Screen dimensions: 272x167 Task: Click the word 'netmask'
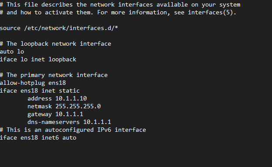coord(40,106)
